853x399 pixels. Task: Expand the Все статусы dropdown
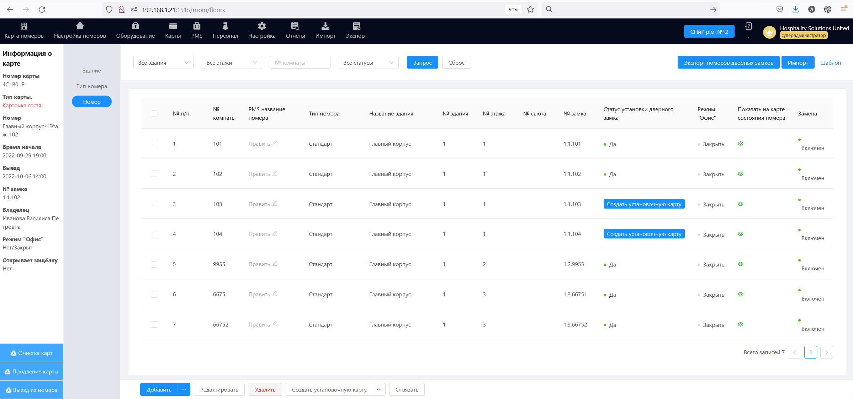coord(368,63)
